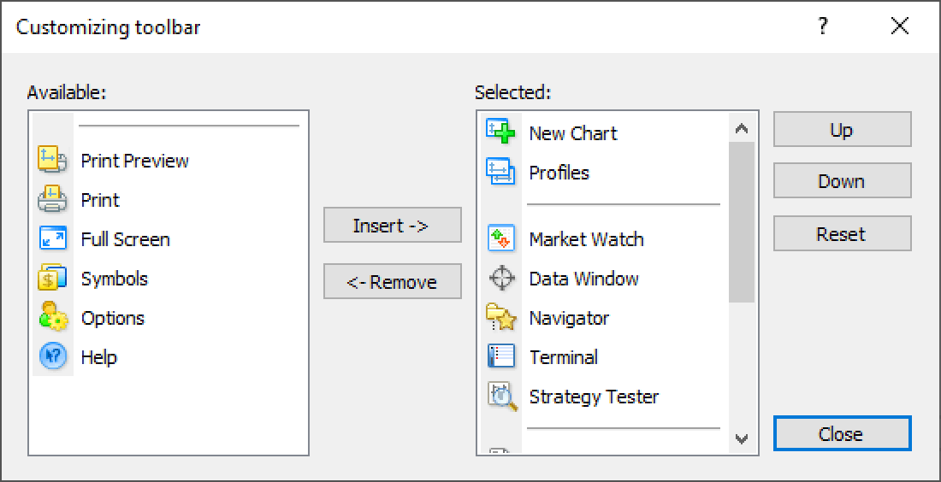Screen dimensions: 941x482
Task: Click the Full Screen arrows icon
Action: (53, 239)
